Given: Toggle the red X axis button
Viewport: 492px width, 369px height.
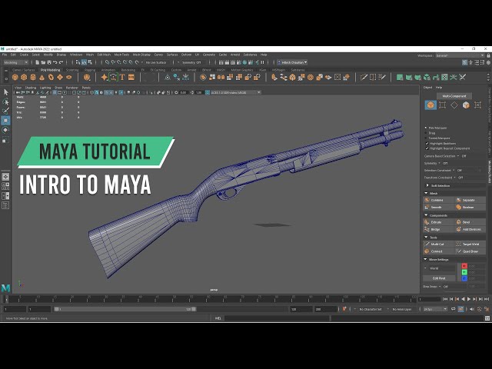Looking at the screenshot, I should pyautogui.click(x=464, y=266).
